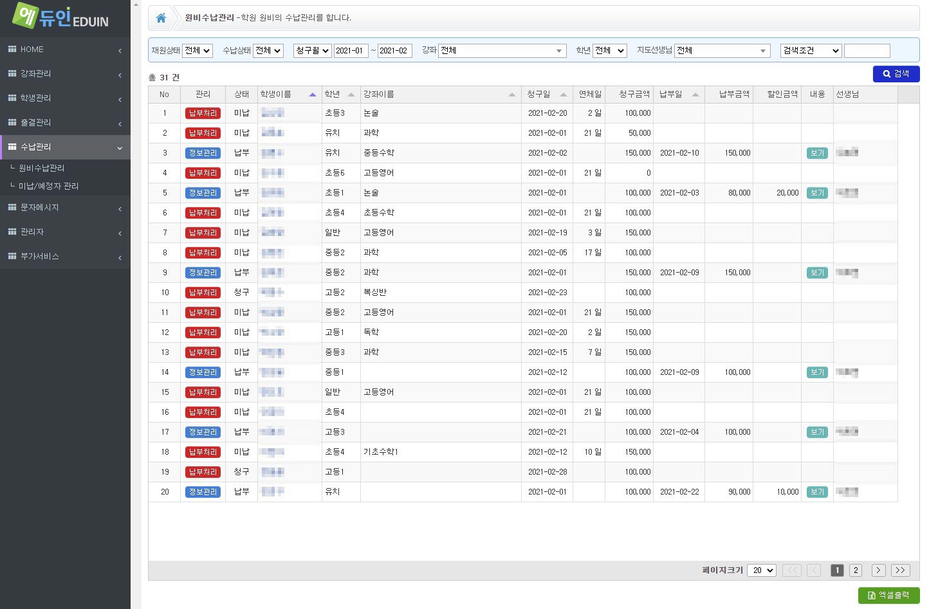Click 복싱반 course in row 10

(375, 293)
